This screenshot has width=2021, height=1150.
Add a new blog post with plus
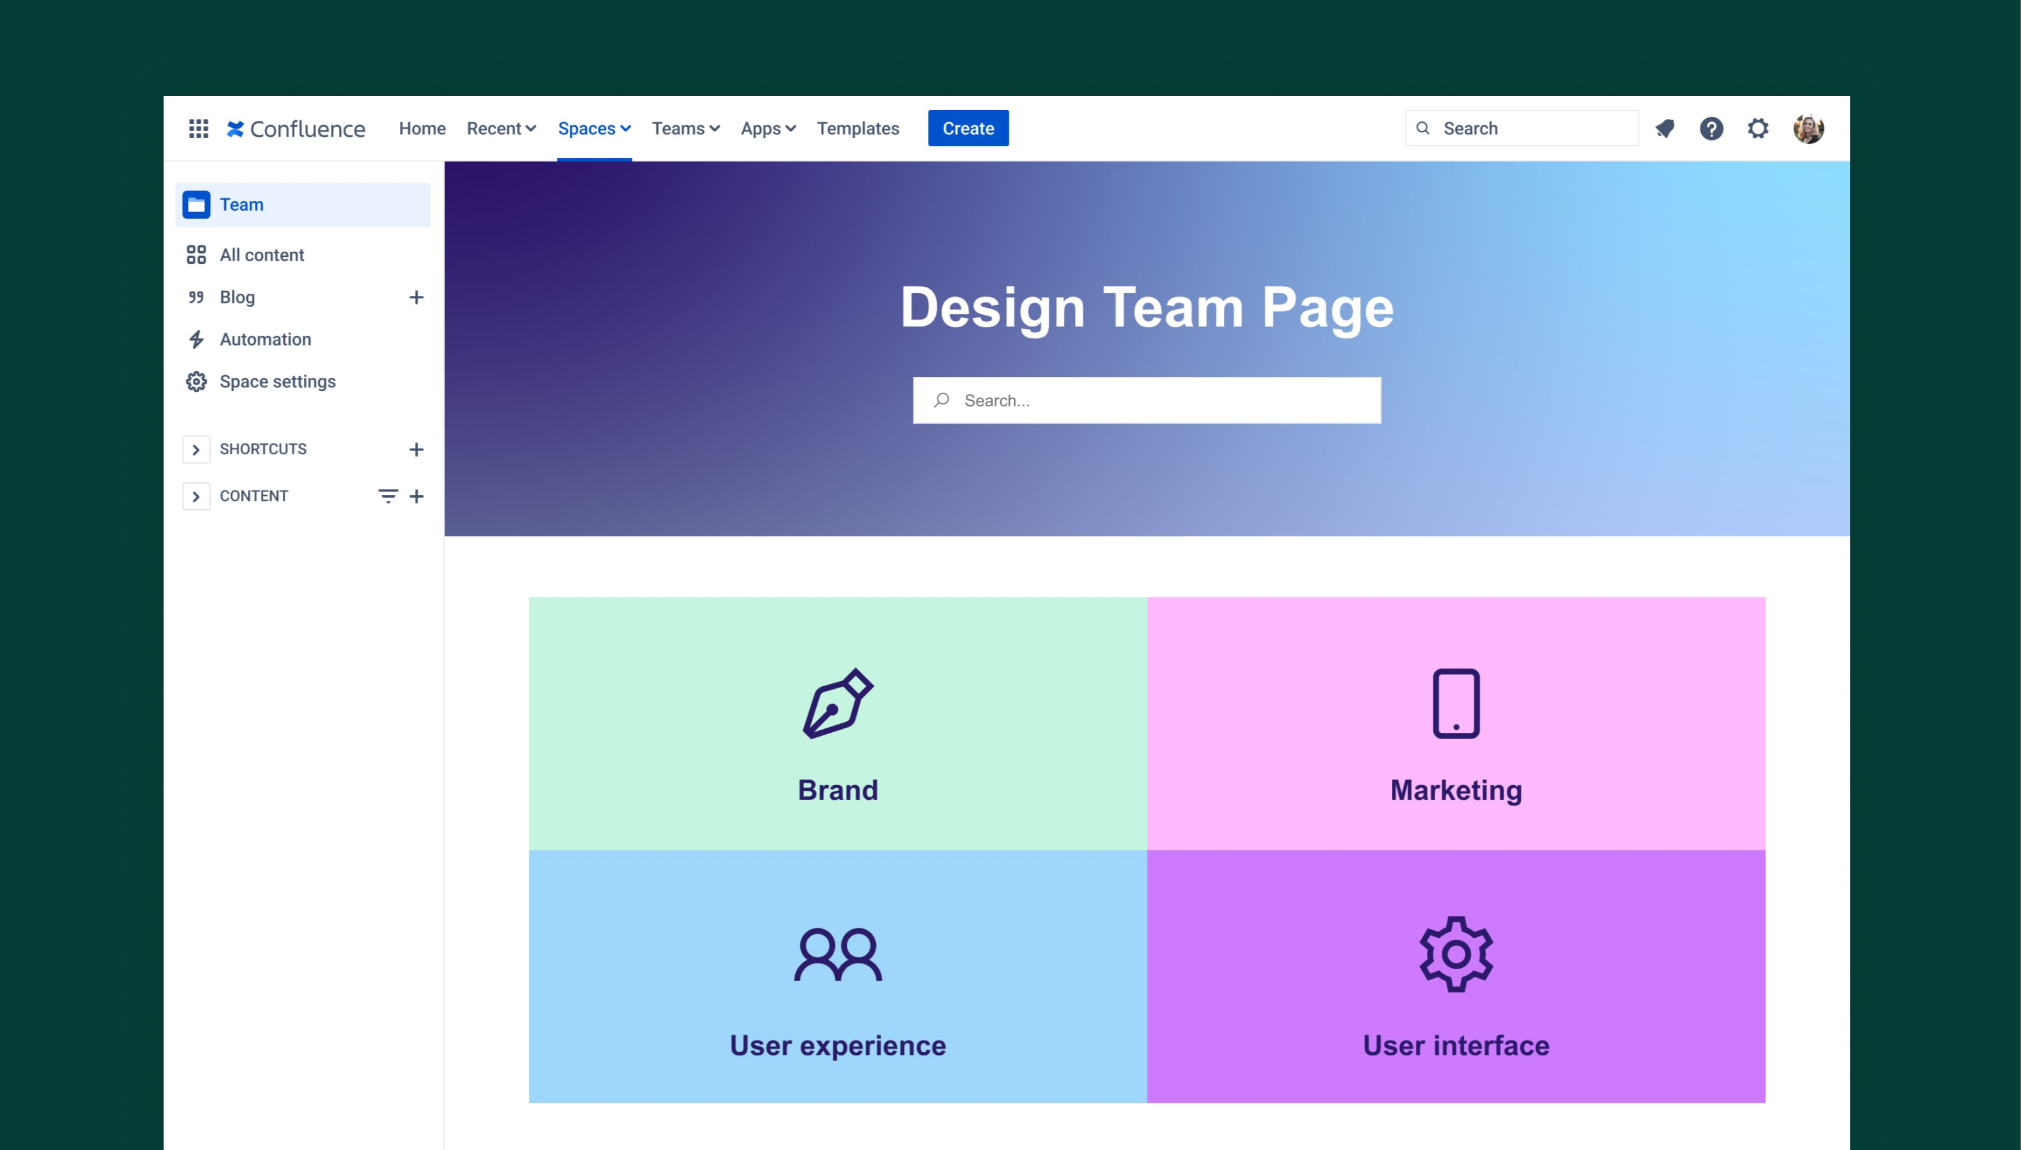pos(416,297)
